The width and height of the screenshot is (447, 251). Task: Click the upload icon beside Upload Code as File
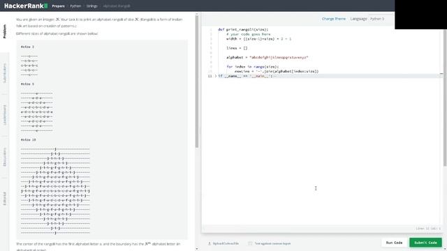[x=210, y=243]
